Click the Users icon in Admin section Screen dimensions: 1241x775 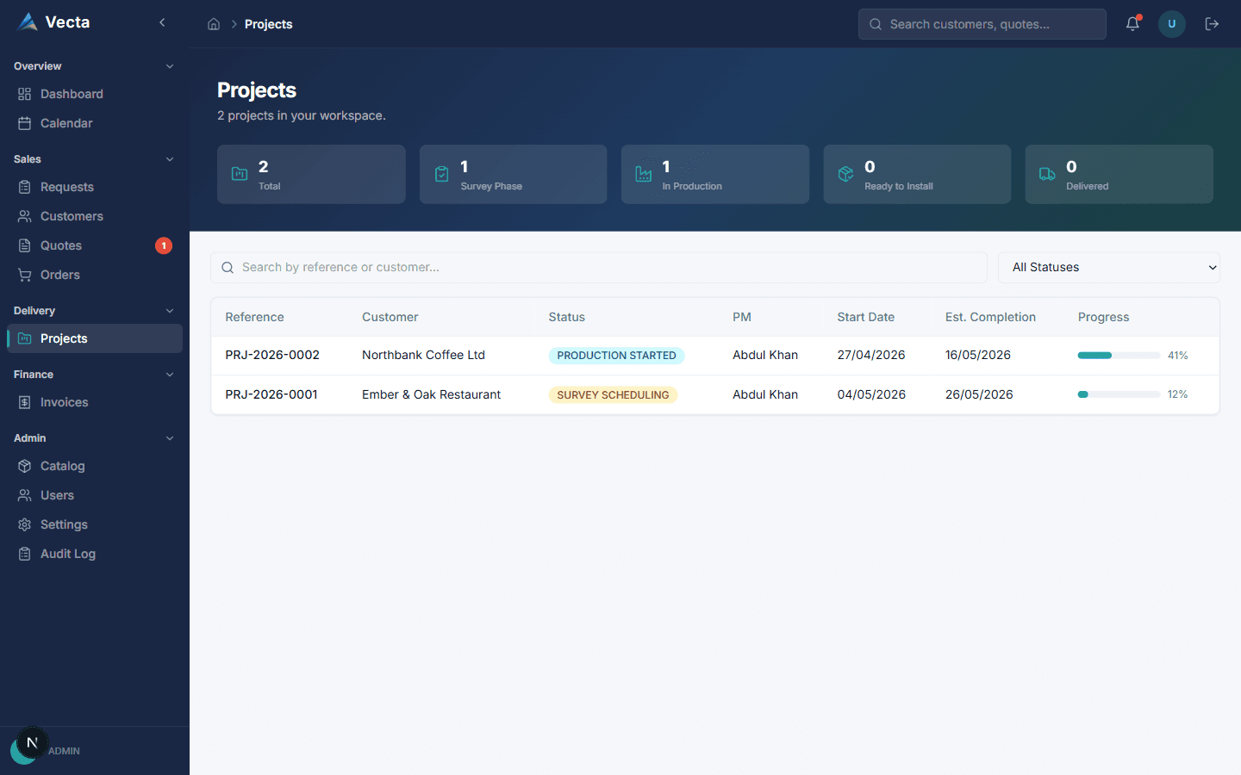(x=24, y=495)
